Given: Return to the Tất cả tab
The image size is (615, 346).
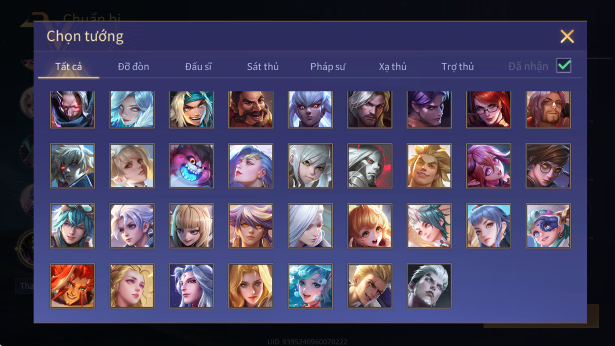Looking at the screenshot, I should [x=68, y=67].
